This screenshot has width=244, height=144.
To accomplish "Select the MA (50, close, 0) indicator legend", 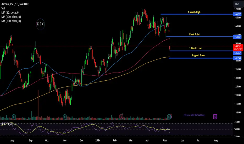I will [x=10, y=13].
